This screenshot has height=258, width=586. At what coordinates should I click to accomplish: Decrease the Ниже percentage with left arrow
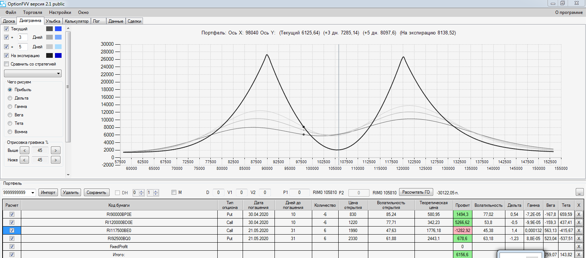(24, 160)
